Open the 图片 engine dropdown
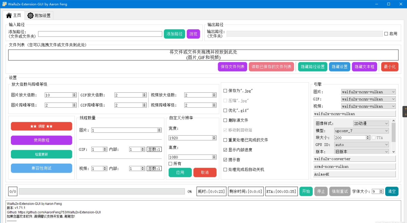The image size is (407, 223). point(368,92)
